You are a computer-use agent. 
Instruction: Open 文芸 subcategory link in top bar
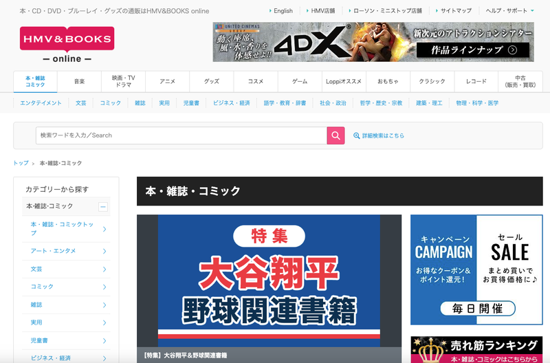tap(80, 103)
